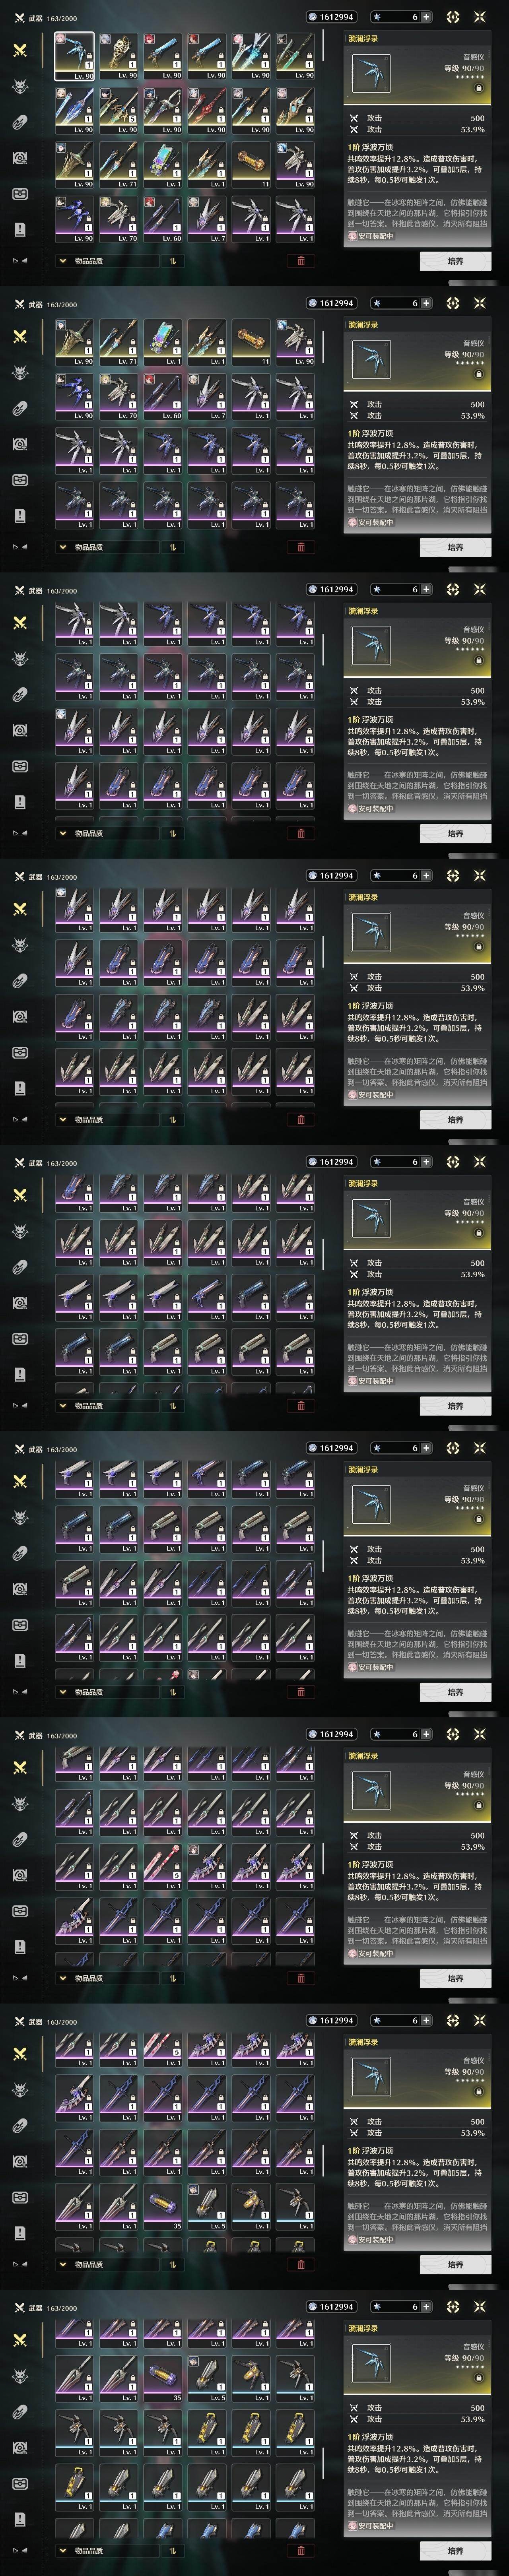Click the 培养 button in the topmost panel
Screen dimensions: 509x2576
click(x=455, y=261)
